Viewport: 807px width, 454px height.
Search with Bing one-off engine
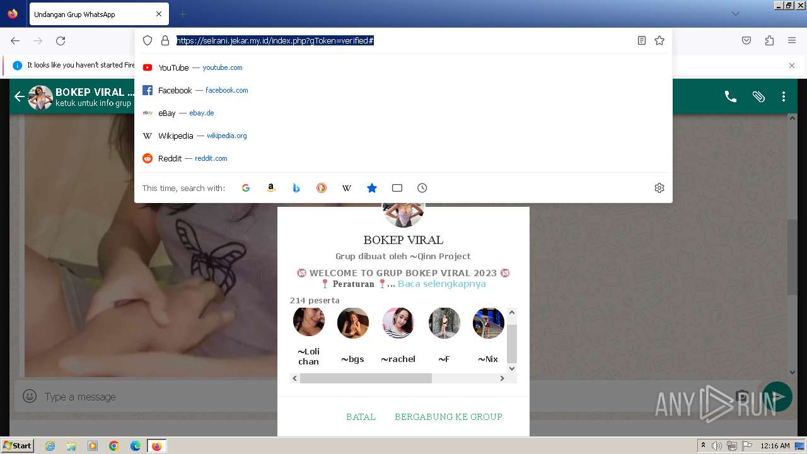[x=296, y=188]
